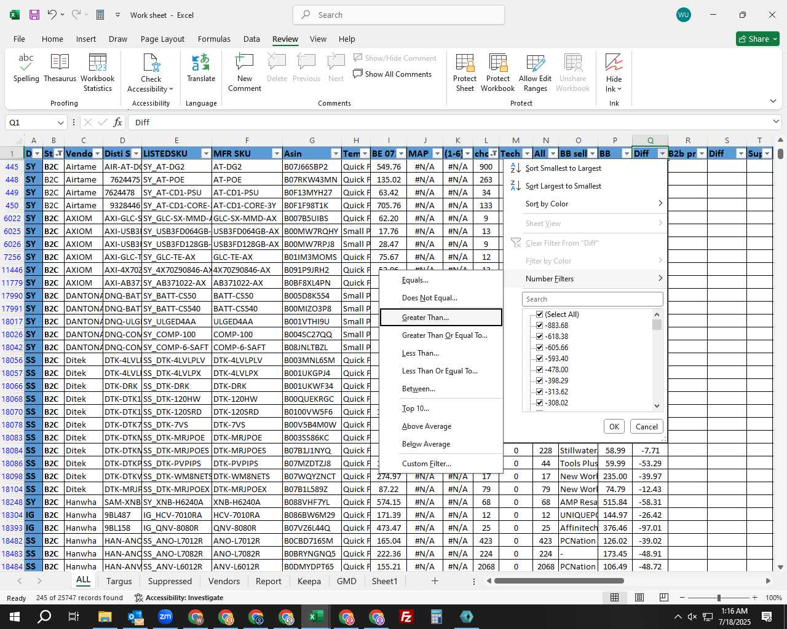Click the zoom out minus button
This screenshot has height=629, width=787.
coord(682,598)
